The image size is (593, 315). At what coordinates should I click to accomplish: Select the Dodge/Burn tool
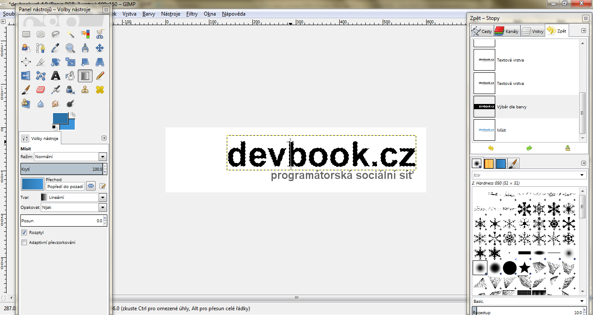tap(70, 104)
